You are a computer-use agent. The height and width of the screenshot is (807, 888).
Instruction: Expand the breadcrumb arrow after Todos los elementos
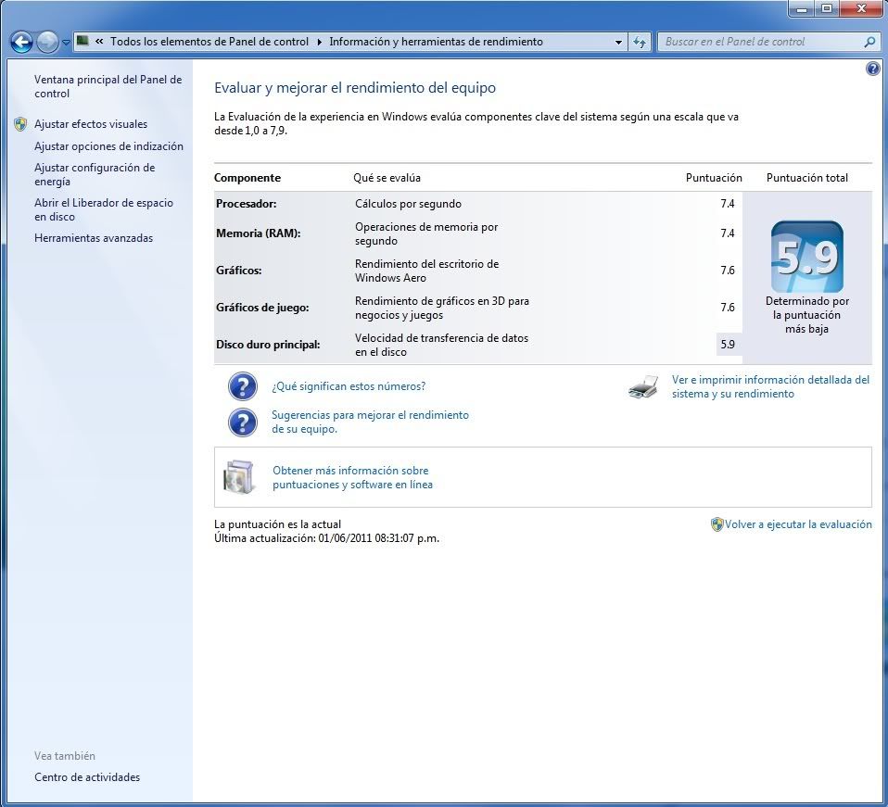pyautogui.click(x=319, y=42)
